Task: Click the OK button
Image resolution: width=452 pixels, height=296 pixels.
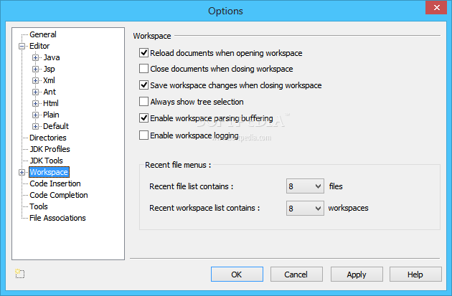Action: (x=237, y=274)
